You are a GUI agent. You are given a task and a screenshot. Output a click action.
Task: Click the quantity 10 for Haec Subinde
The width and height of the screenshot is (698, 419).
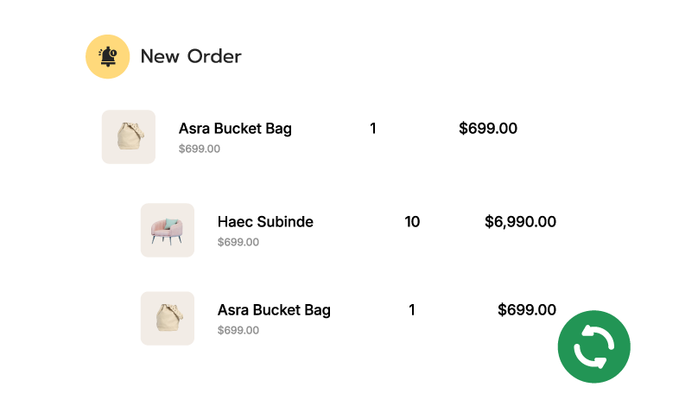tap(412, 222)
